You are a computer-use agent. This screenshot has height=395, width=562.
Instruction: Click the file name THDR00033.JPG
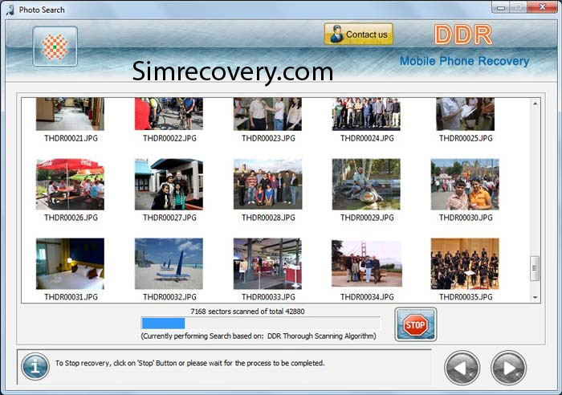[x=268, y=297]
